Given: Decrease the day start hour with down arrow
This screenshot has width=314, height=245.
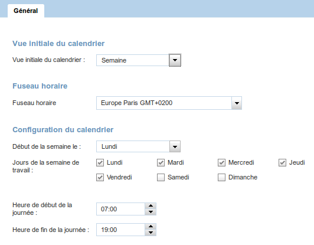Looking at the screenshot, I should pyautogui.click(x=151, y=212).
